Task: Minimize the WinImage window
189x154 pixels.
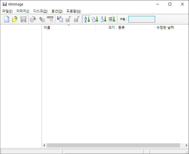Action: point(158,4)
